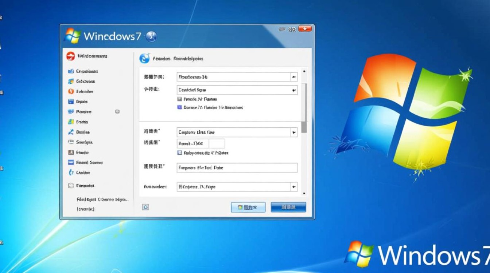Open the topmost dropdown in the form
Image resolution: width=490 pixels, height=273 pixels.
pos(293,77)
